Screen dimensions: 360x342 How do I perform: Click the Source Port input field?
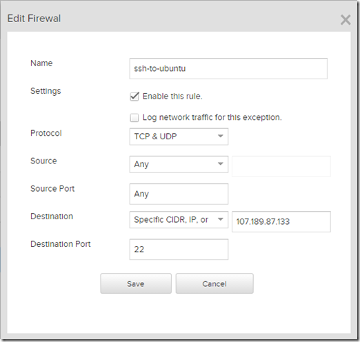pos(179,194)
